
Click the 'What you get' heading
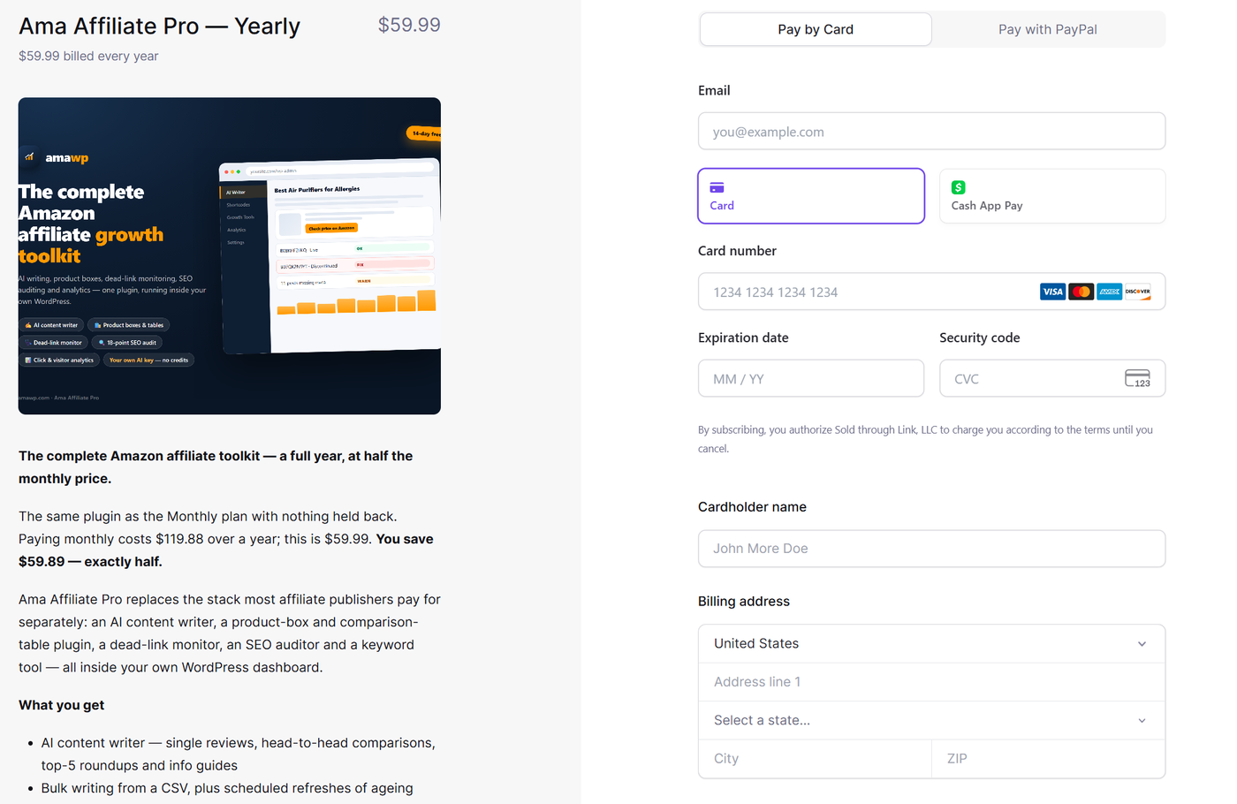(x=61, y=705)
